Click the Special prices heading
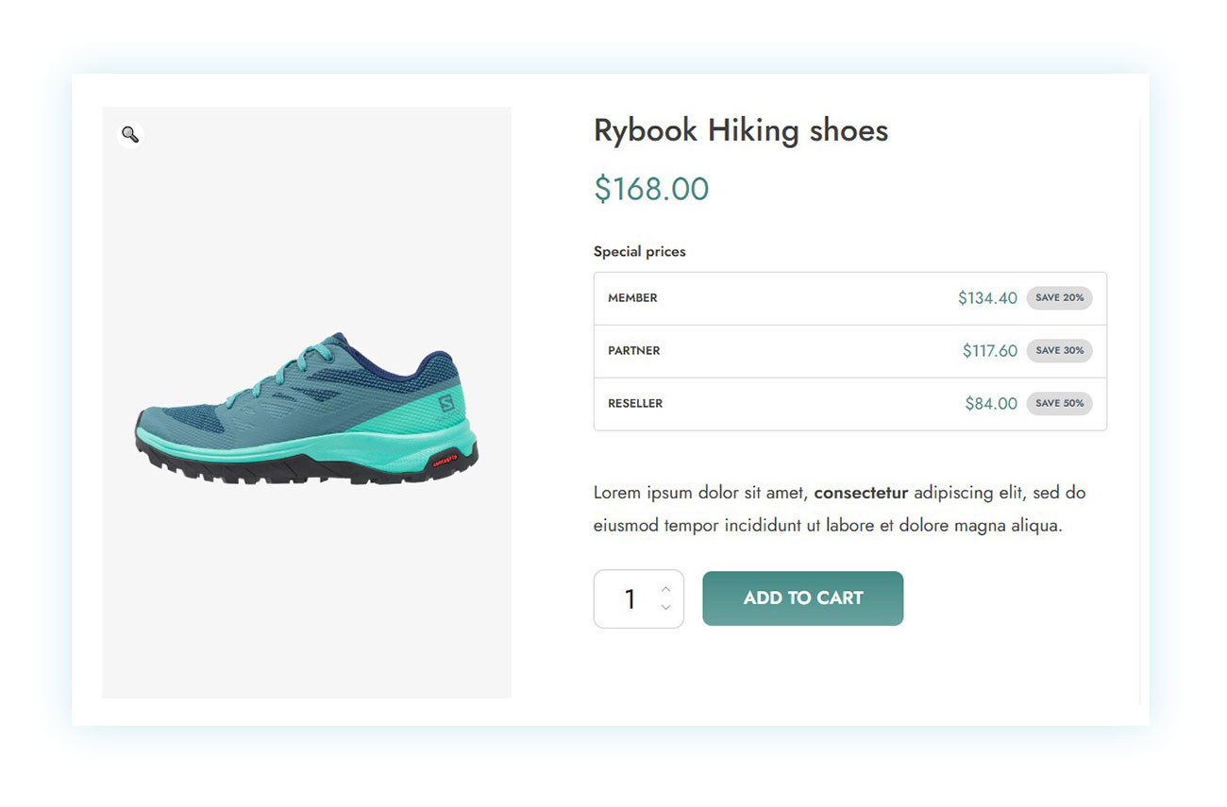 (x=639, y=251)
